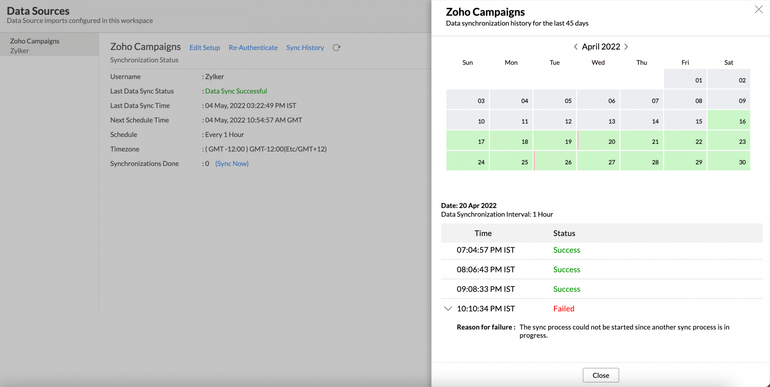Select April 17 in the calendar
This screenshot has height=387, width=770.
click(x=468, y=141)
